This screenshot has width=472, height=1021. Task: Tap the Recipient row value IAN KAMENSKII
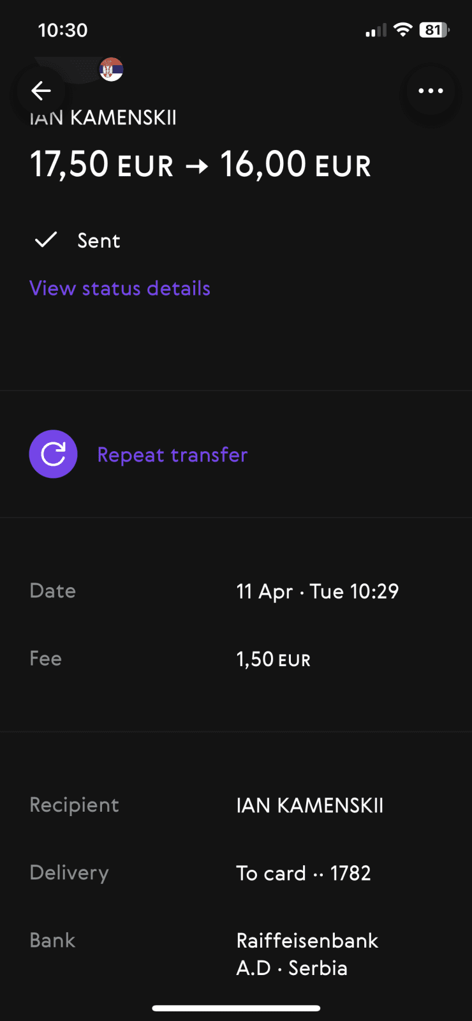click(x=309, y=805)
